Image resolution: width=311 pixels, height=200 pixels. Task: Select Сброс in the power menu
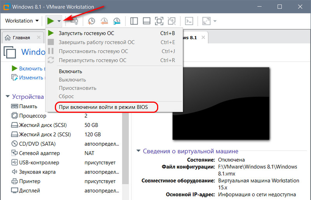tap(114, 97)
